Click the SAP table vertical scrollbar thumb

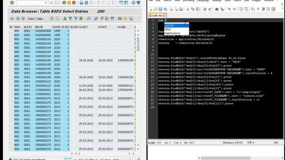(138, 44)
